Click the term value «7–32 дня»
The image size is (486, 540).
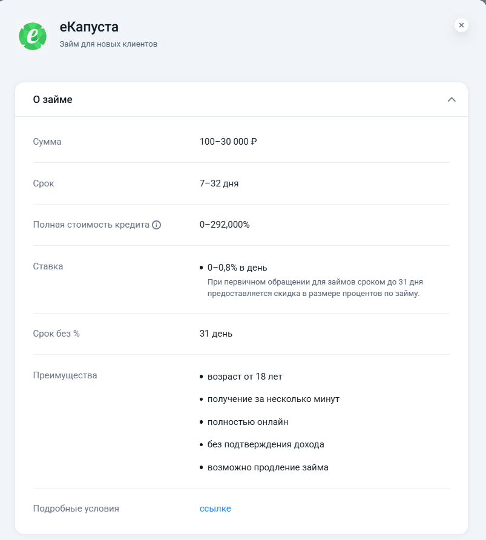click(219, 183)
